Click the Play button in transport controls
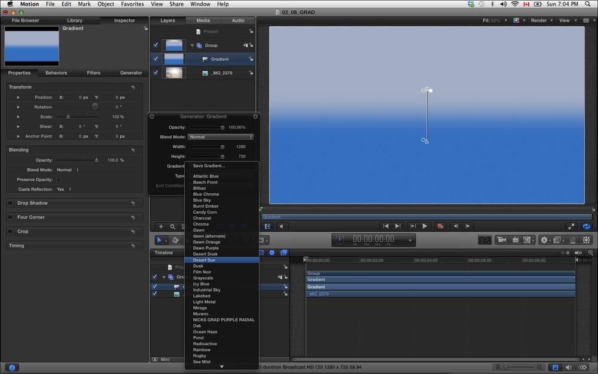 coord(425,226)
